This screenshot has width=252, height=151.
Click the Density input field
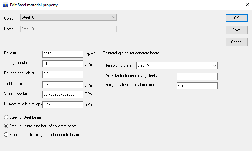[x=63, y=54]
